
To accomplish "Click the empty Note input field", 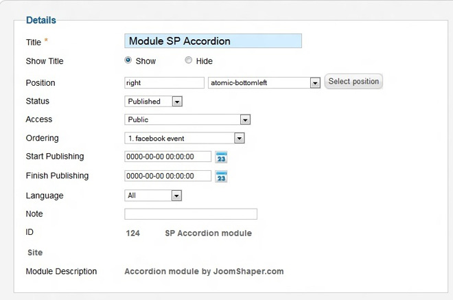I will (x=191, y=214).
